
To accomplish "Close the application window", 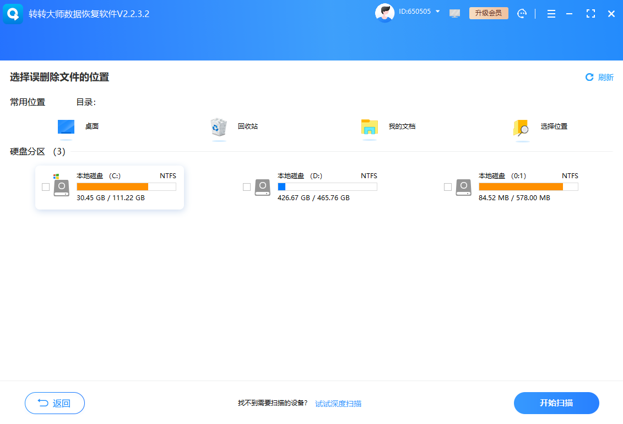I will pyautogui.click(x=611, y=14).
